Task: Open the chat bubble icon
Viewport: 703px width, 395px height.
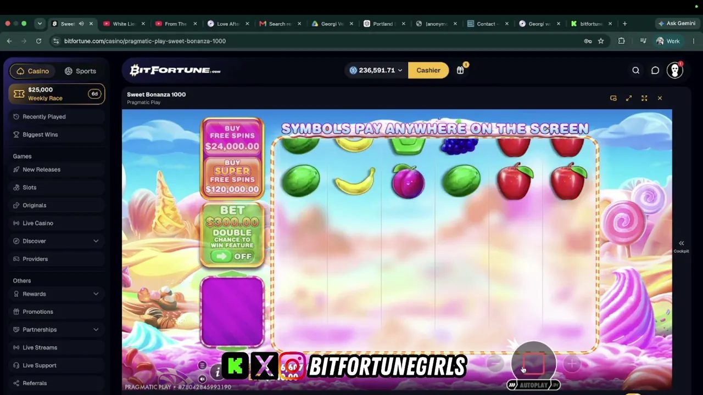Action: pyautogui.click(x=655, y=70)
